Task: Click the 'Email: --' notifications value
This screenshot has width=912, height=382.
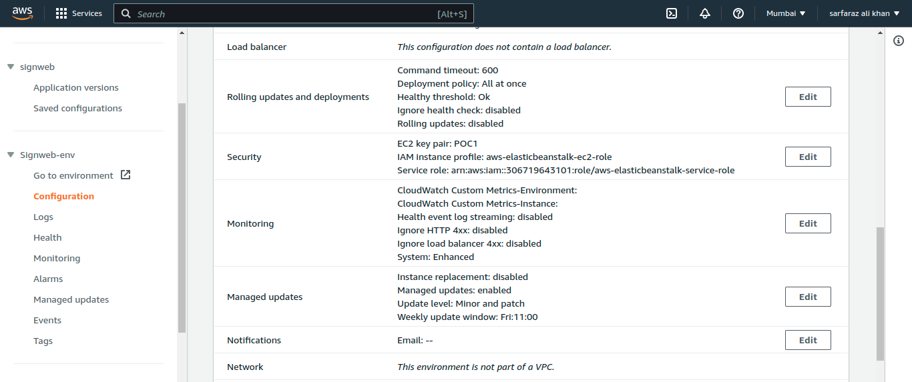Action: click(415, 340)
